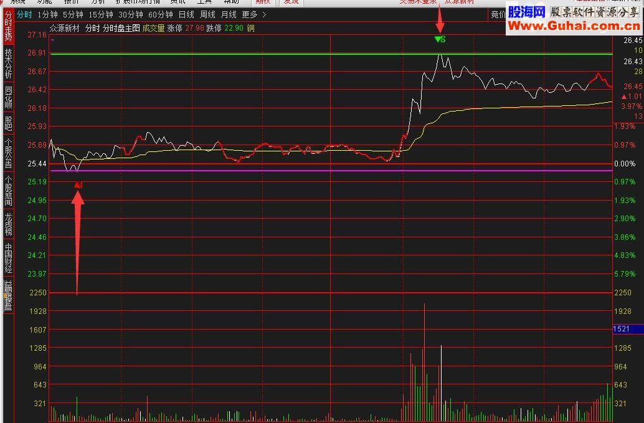Click the 24.95 price axis label
Image resolution: width=644 pixels, height=423 pixels.
(37, 201)
